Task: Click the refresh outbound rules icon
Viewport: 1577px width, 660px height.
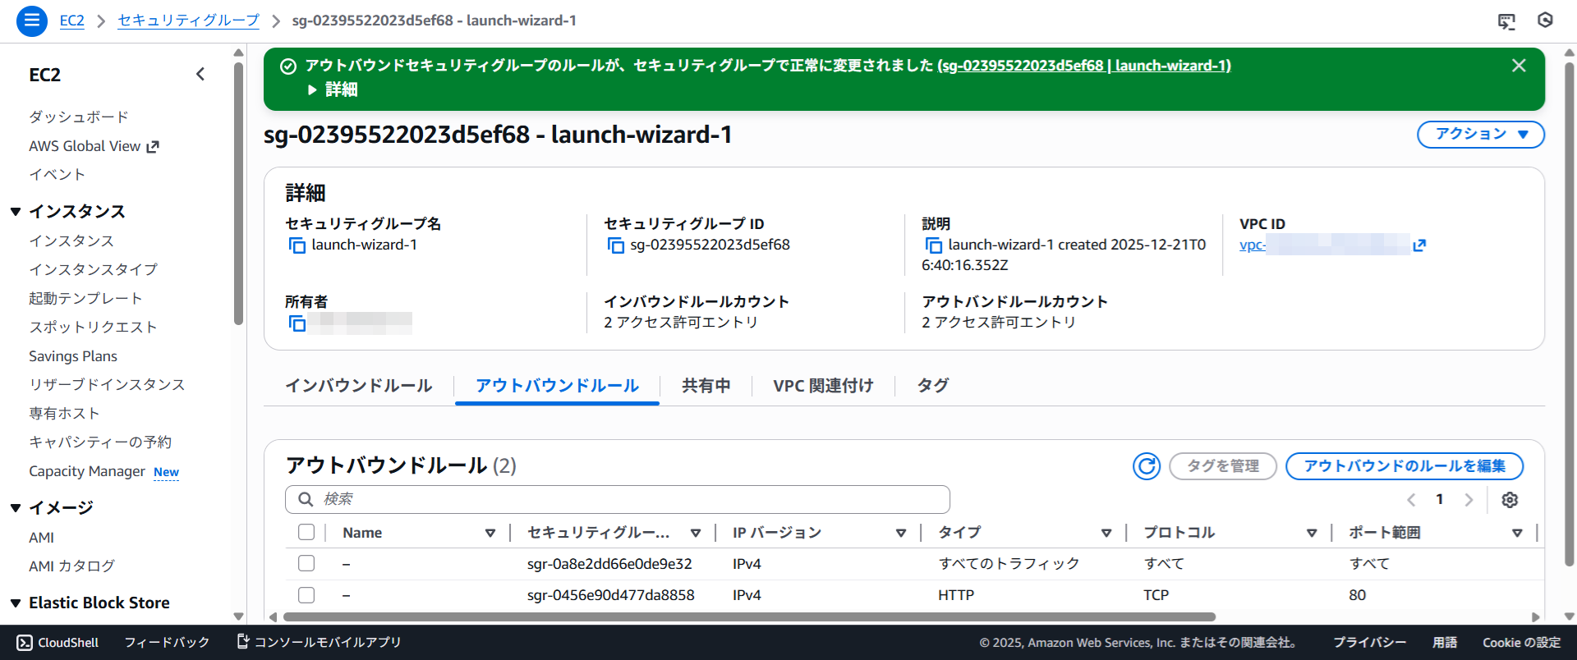Action: point(1146,466)
